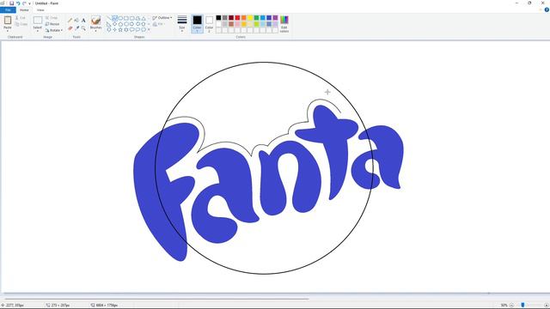
Task: Open the shape Outline dropdown
Action: [x=162, y=17]
